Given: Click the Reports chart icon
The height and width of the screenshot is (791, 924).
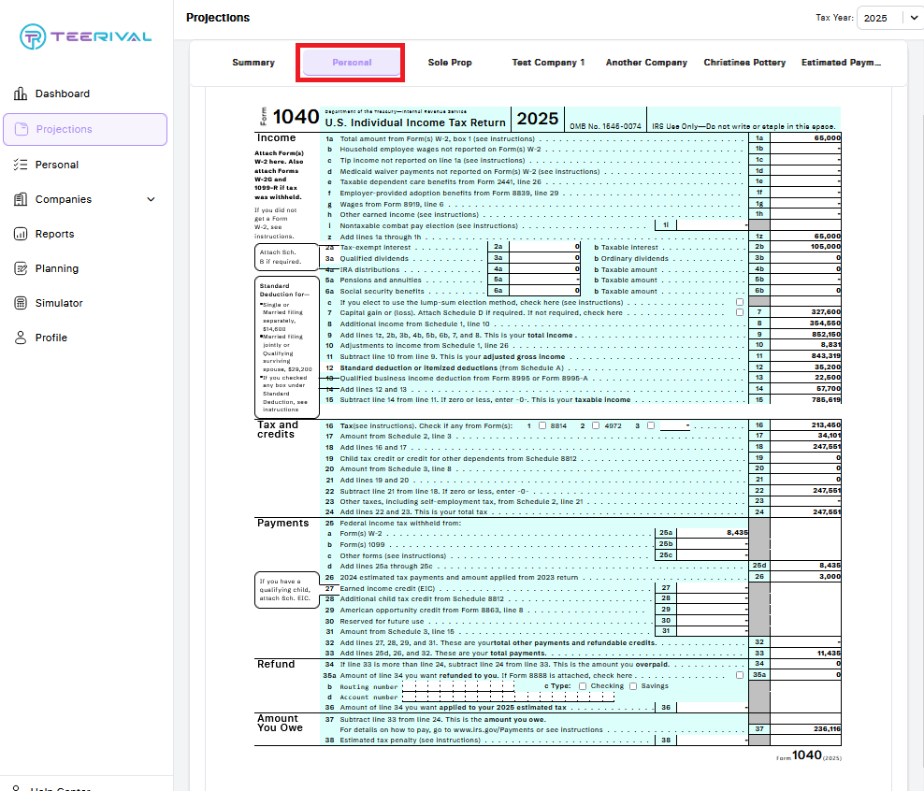Looking at the screenshot, I should tap(21, 234).
